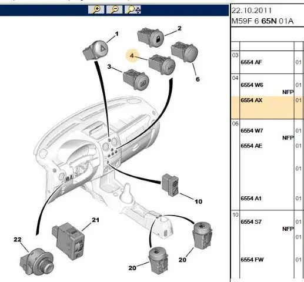Click part number 6554 AE
304x282 pixels.
[x=251, y=146]
